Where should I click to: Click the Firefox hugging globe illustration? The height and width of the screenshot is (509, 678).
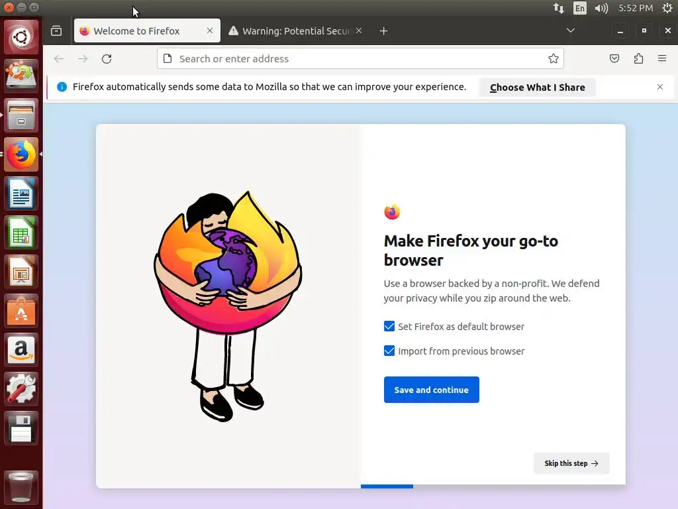[228, 306]
